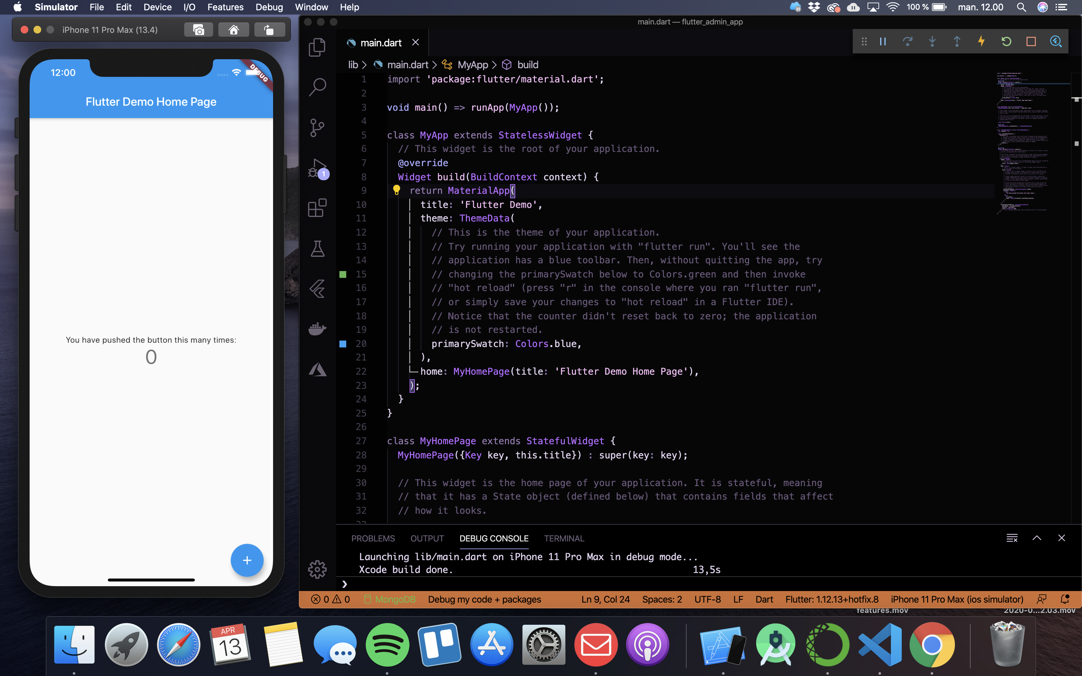The image size is (1082, 676).
Task: Open the Docker view
Action: [x=317, y=329]
